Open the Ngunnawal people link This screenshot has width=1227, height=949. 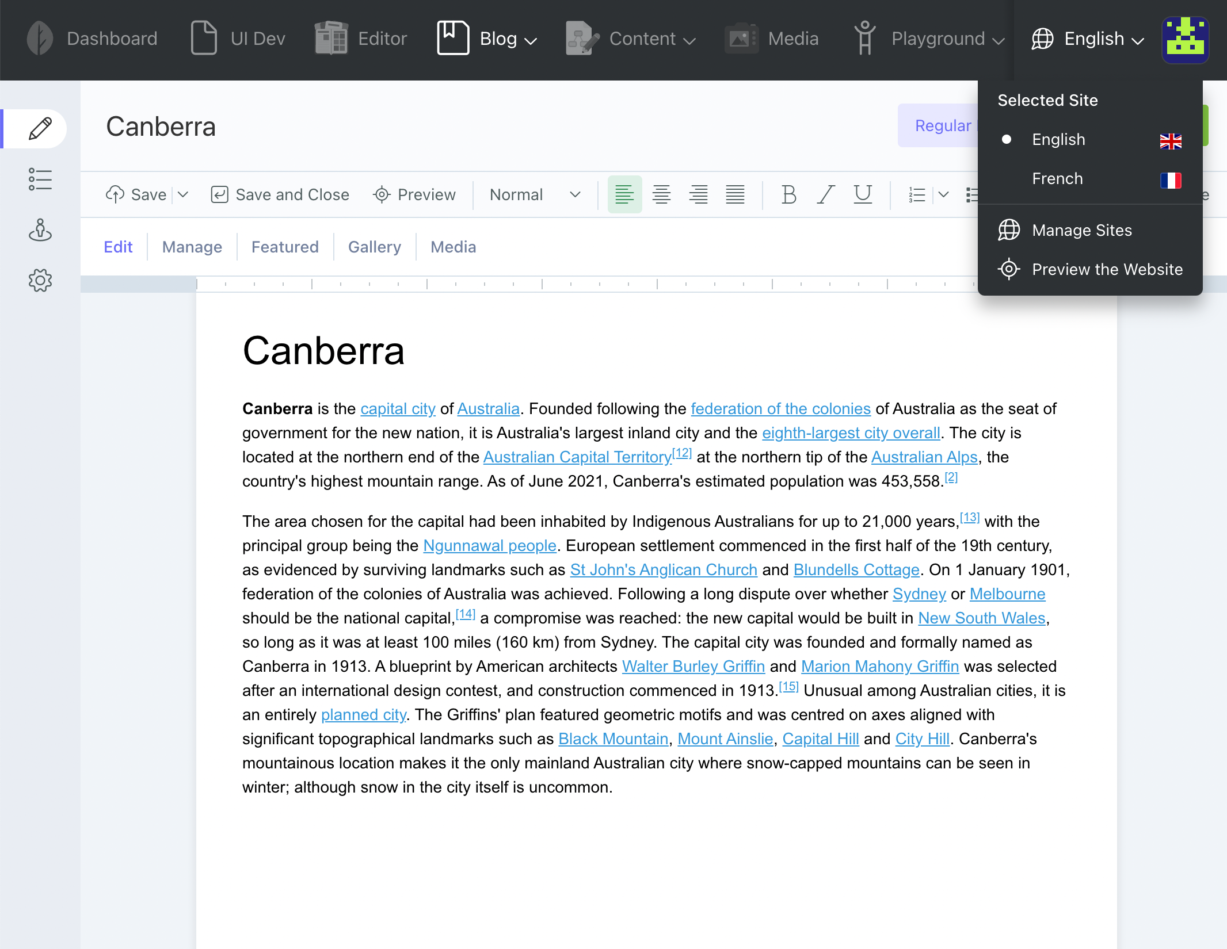pos(489,545)
